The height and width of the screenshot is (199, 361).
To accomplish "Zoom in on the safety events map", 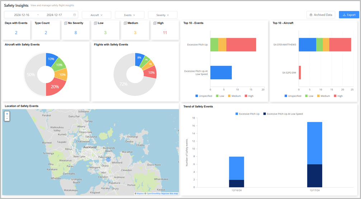I will pos(7,114).
